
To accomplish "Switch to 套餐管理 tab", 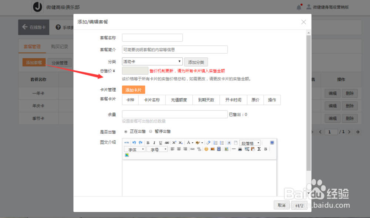I will pos(32,47).
